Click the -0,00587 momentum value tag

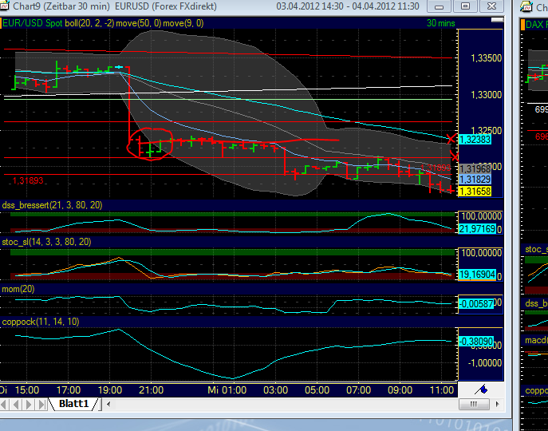(x=476, y=303)
